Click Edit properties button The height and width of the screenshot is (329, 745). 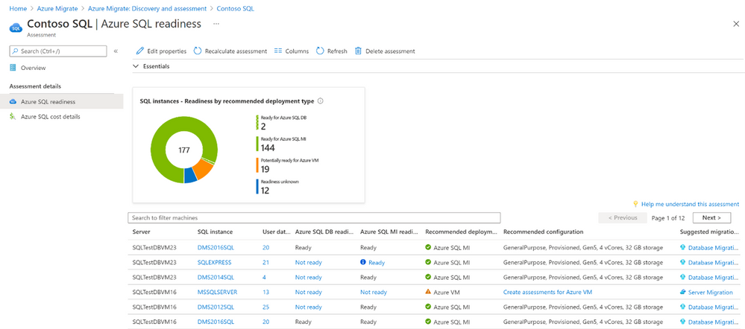pyautogui.click(x=162, y=51)
